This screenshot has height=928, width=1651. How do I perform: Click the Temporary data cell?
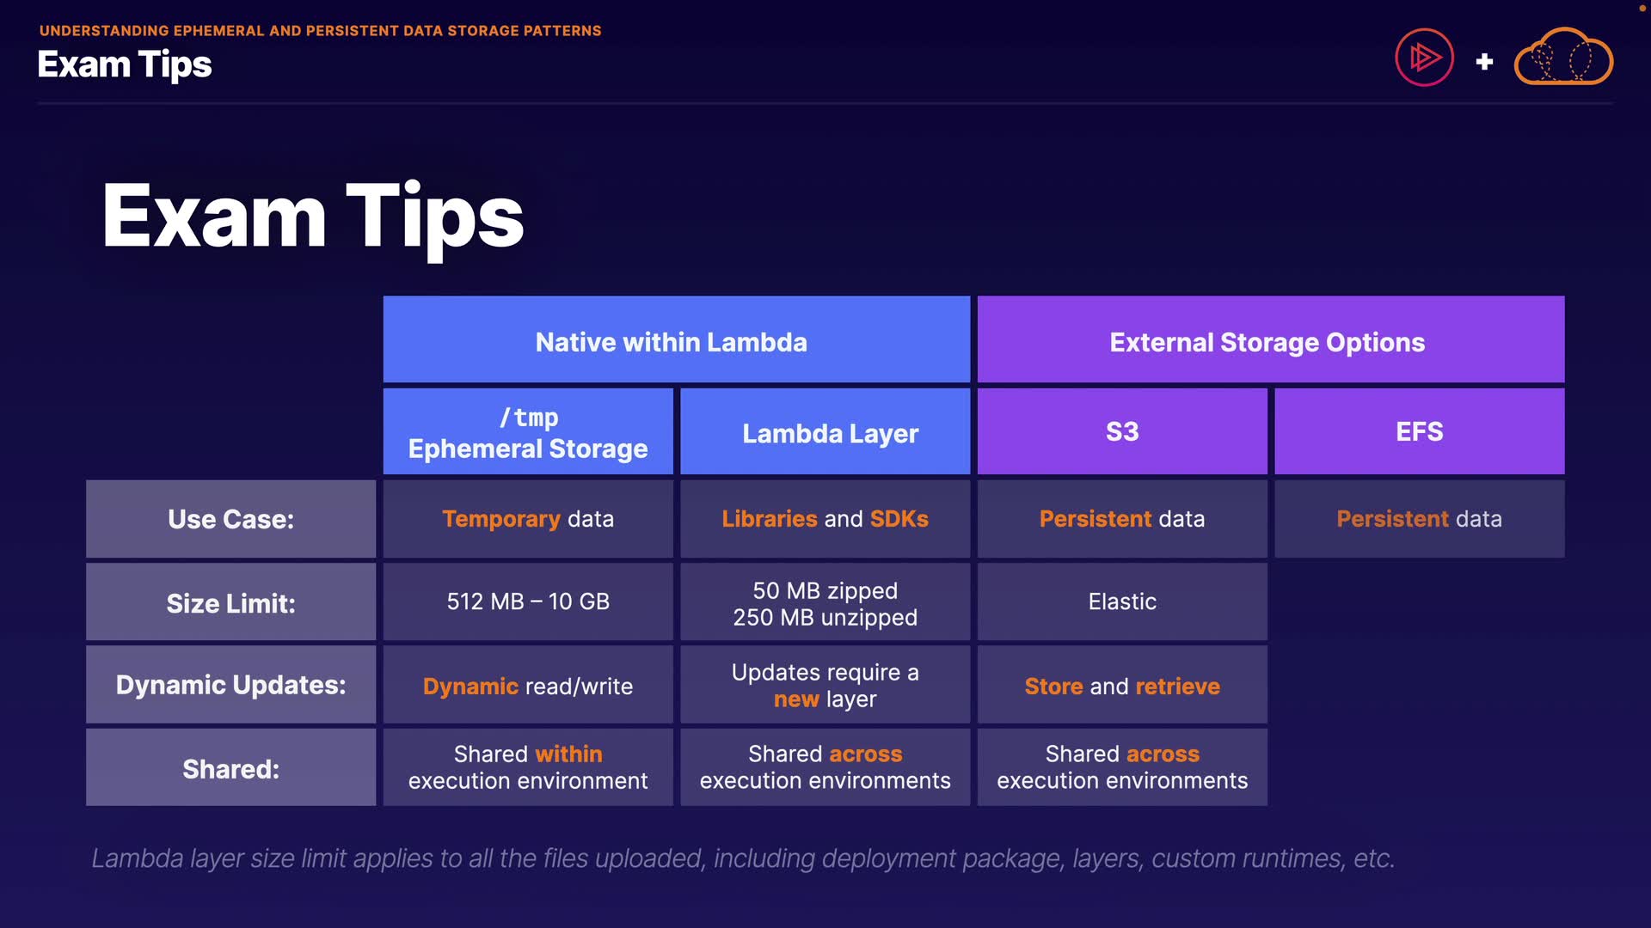coord(528,519)
